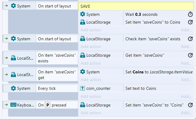The width and height of the screenshot is (196, 119).
Task: Click the LocalStorage icon in Check item saveCoins action
Action: (83, 39)
